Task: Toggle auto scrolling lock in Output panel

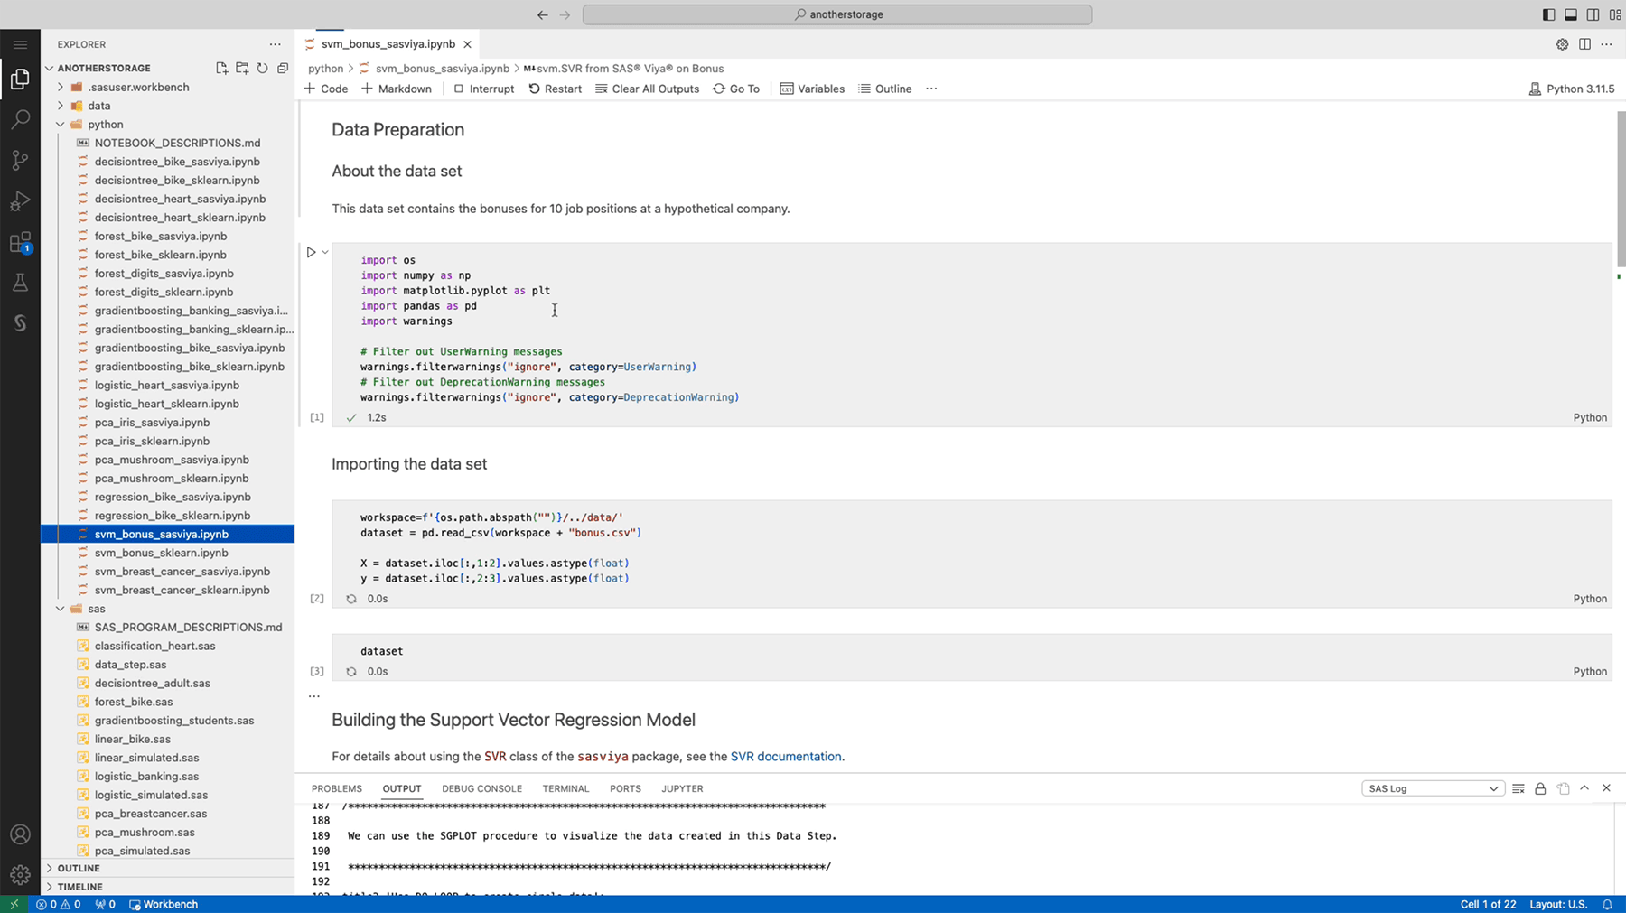Action: 1540,787
